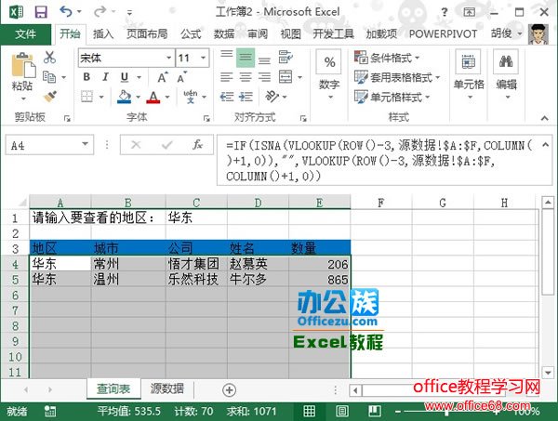Decrease font size with smaller A

pyautogui.click(x=181, y=77)
